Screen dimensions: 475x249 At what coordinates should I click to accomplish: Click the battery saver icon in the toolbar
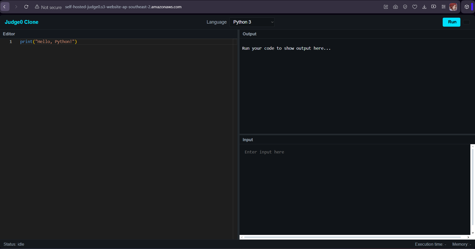coord(434,7)
